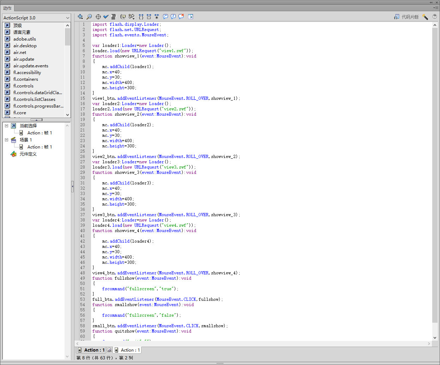Screen dimensions: 440x365
Task: Toggle script assist with the magic wand
Action: [425, 17]
